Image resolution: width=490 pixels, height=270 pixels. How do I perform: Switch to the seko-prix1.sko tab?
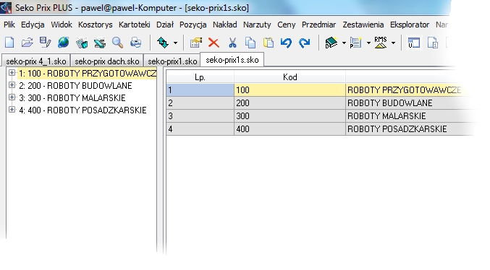tap(172, 61)
